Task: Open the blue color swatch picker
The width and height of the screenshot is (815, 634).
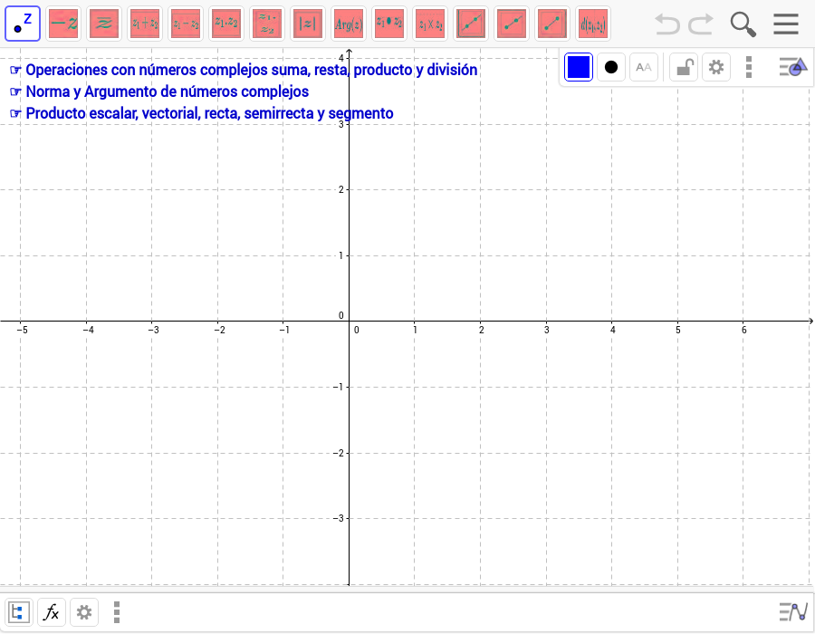Action: [x=579, y=67]
